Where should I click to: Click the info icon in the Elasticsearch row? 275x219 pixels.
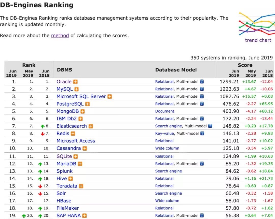(210, 126)
